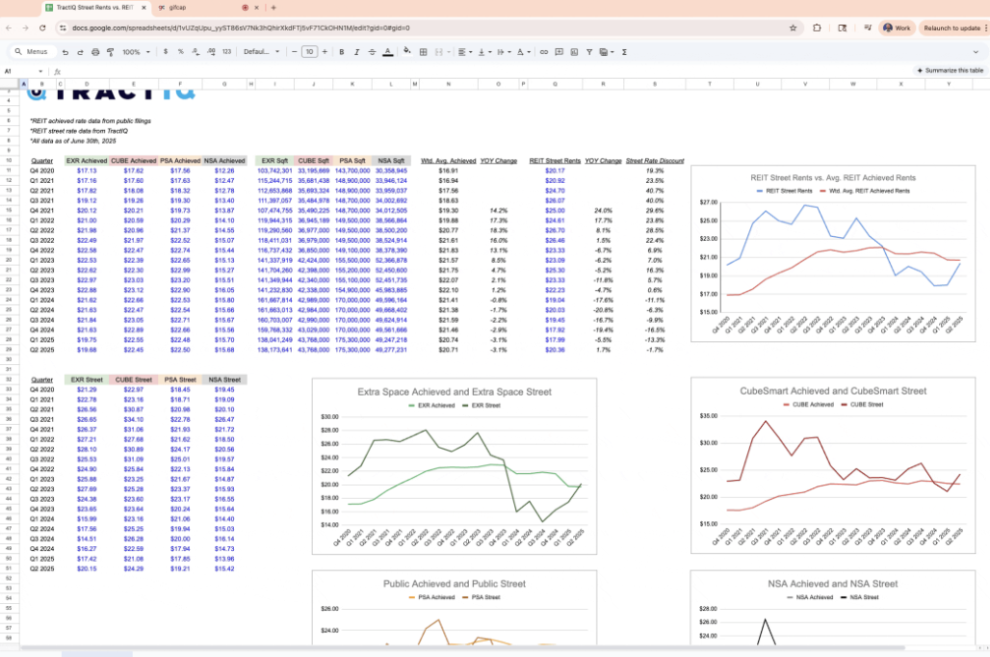
Task: Switch to the gifcap browser tab
Action: 177,8
